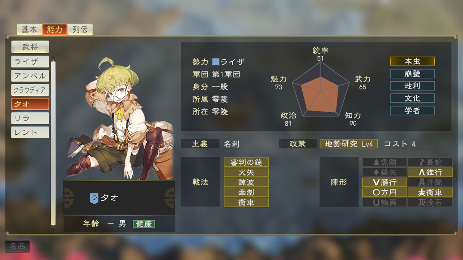Click the 審判の鎚 tactic button
The height and width of the screenshot is (260, 463).
point(246,162)
